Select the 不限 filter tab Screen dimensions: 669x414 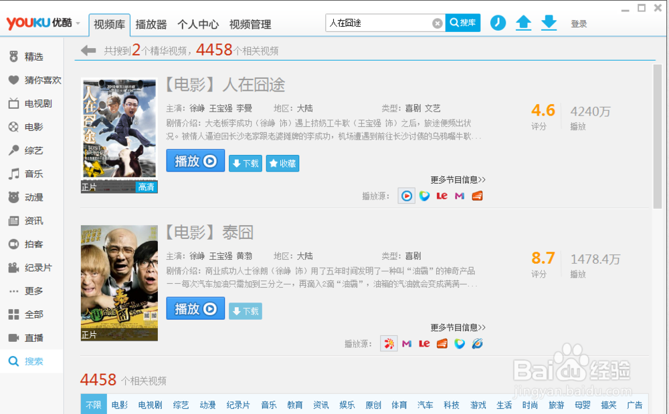pos(94,405)
